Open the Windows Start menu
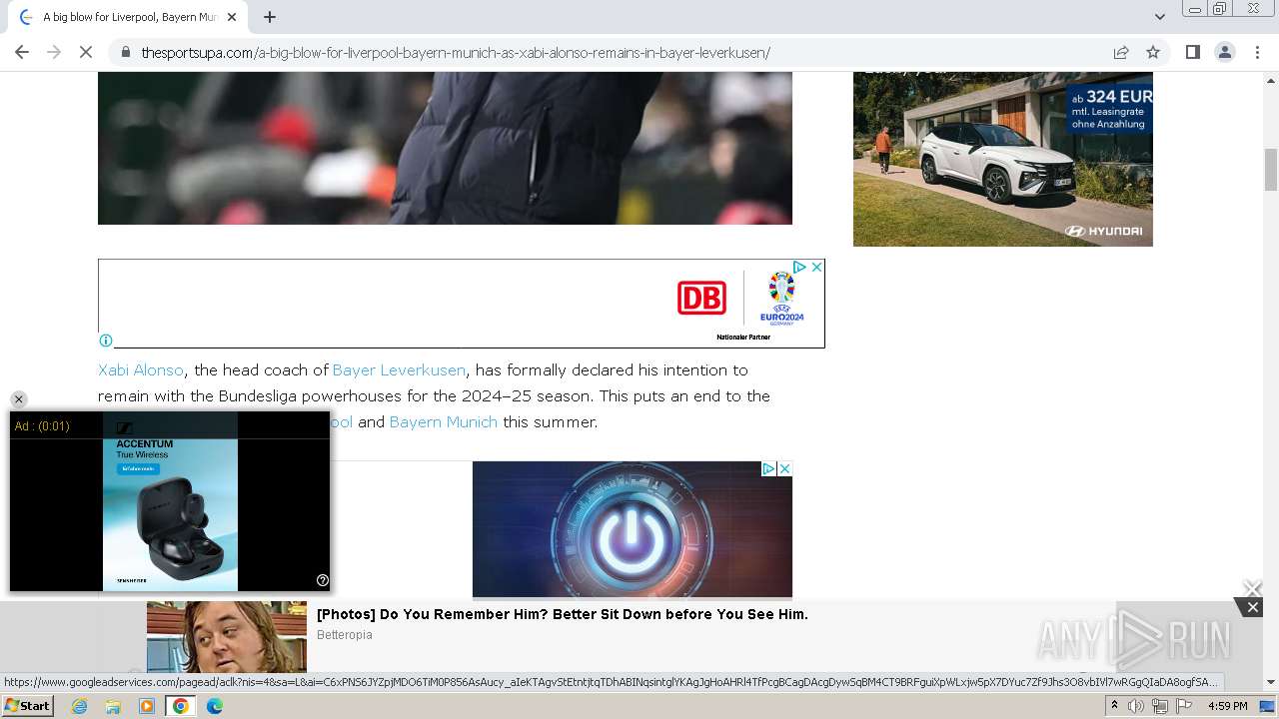This screenshot has height=719, width=1279. (x=28, y=706)
